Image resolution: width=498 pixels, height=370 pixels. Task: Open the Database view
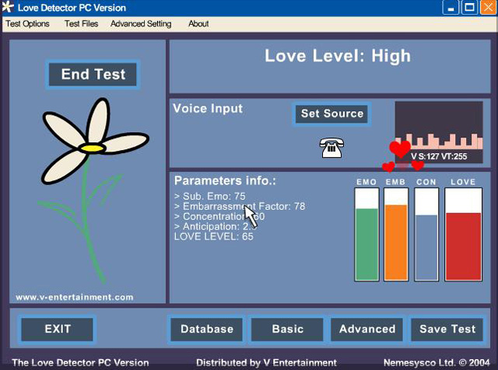tap(207, 329)
